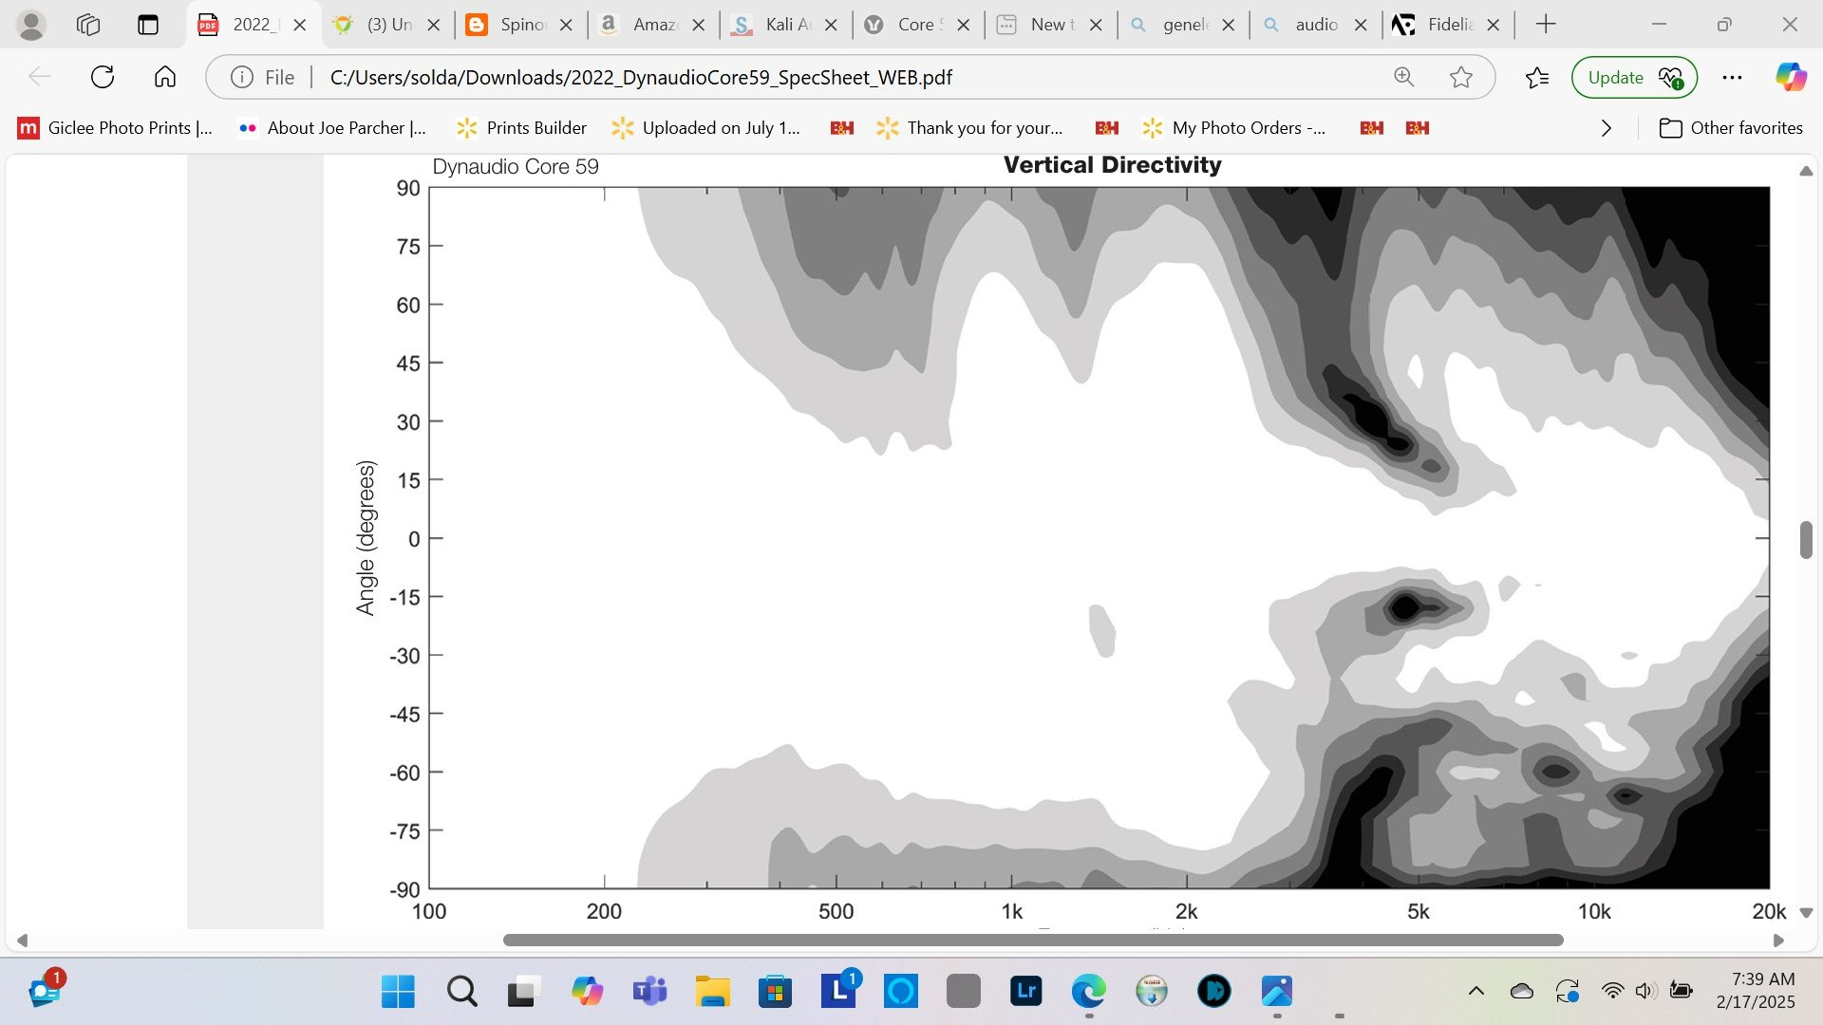This screenshot has width=1823, height=1025.
Task: Close the Amazon tab
Action: pyautogui.click(x=699, y=25)
